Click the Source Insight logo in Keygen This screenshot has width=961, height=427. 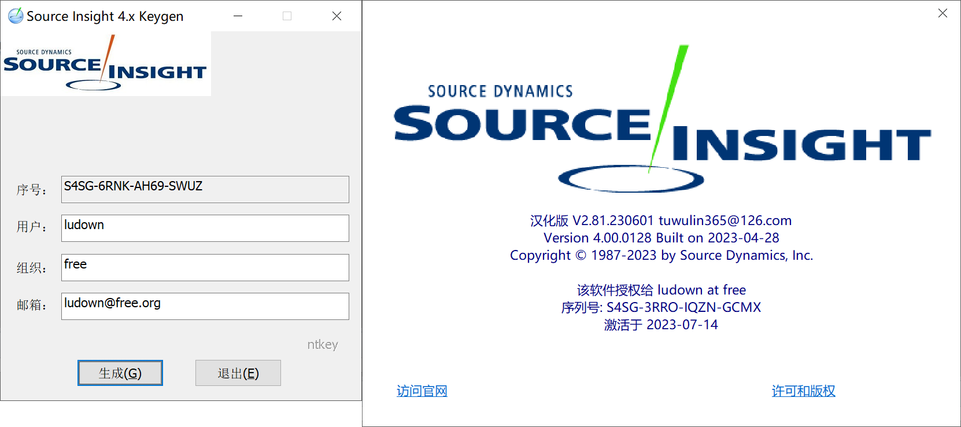click(106, 64)
